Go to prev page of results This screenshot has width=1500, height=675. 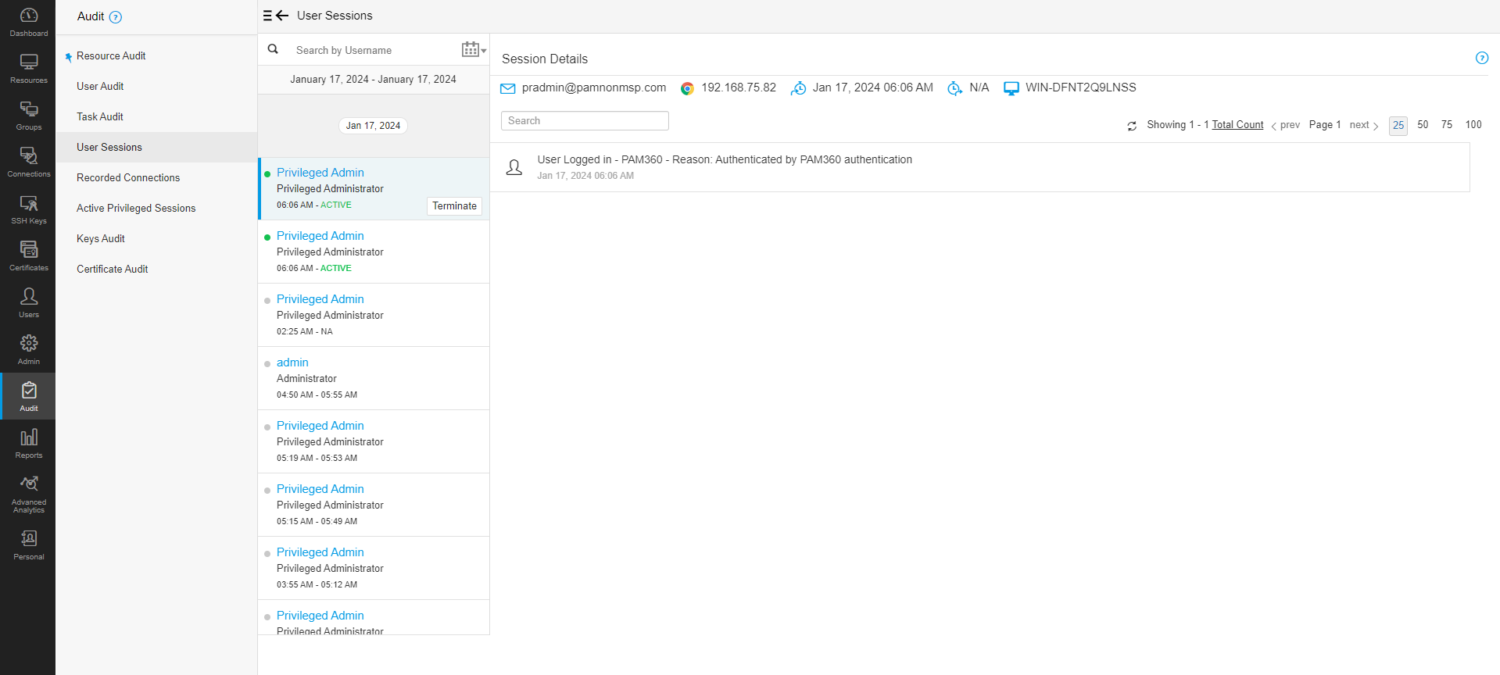pos(1286,125)
